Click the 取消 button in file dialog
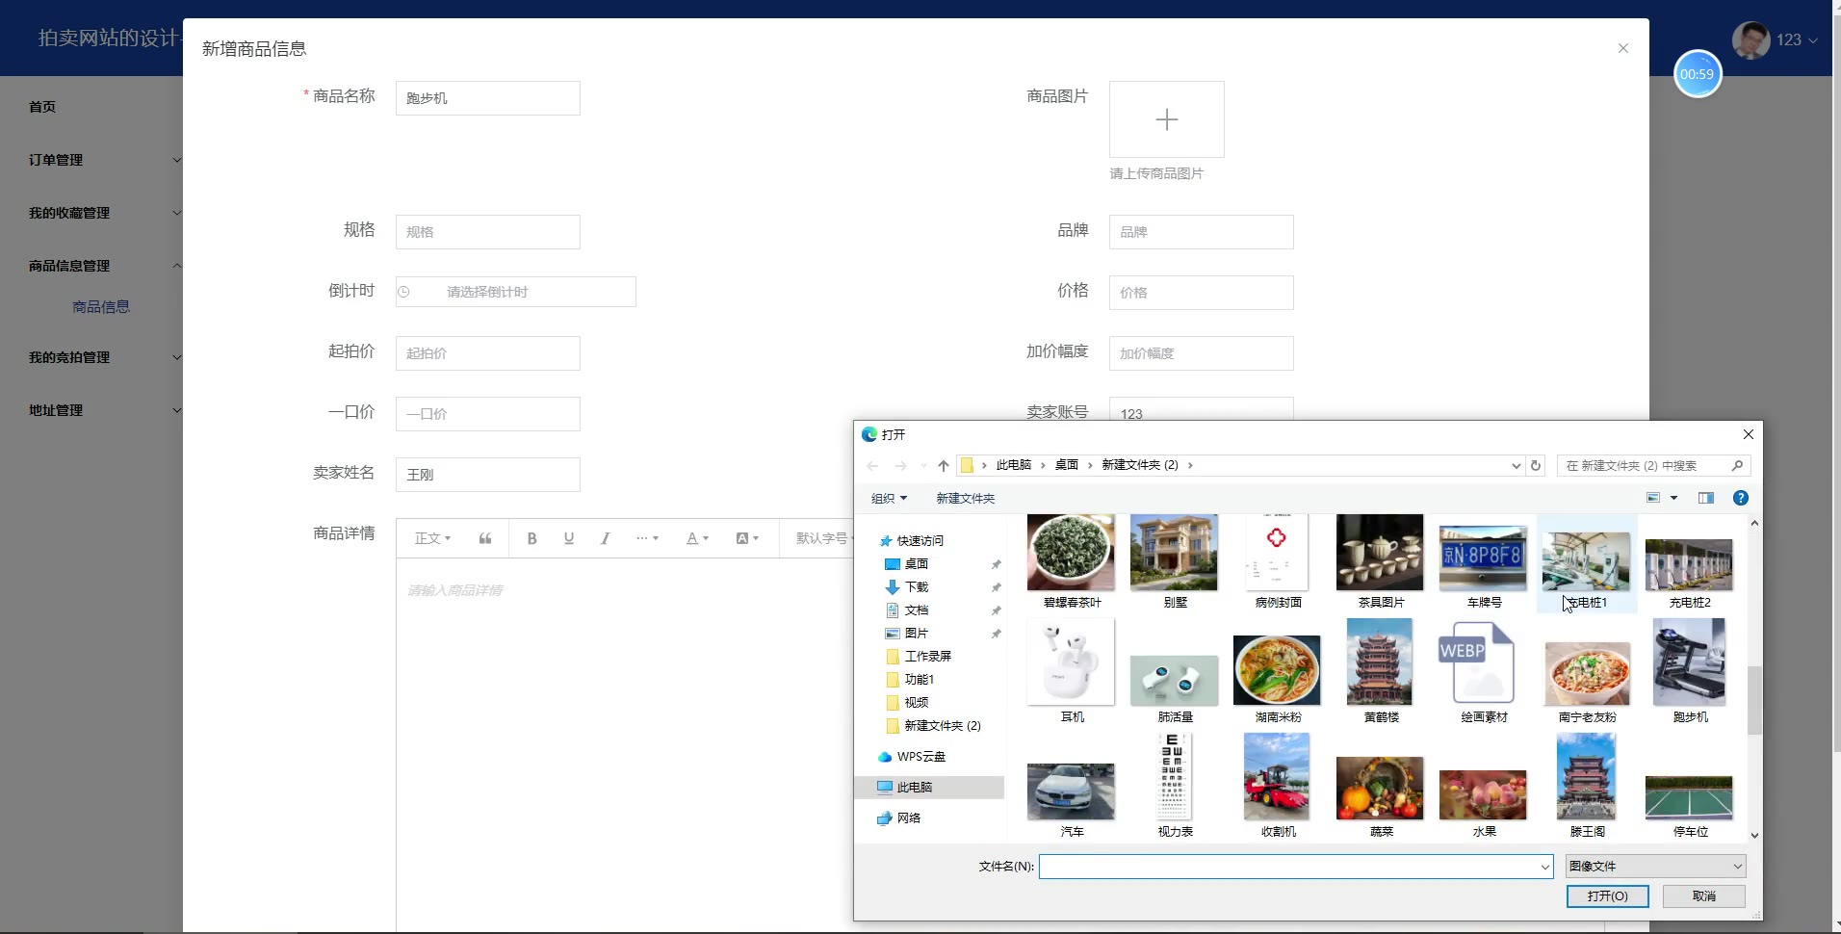Image resolution: width=1841 pixels, height=934 pixels. click(1703, 896)
